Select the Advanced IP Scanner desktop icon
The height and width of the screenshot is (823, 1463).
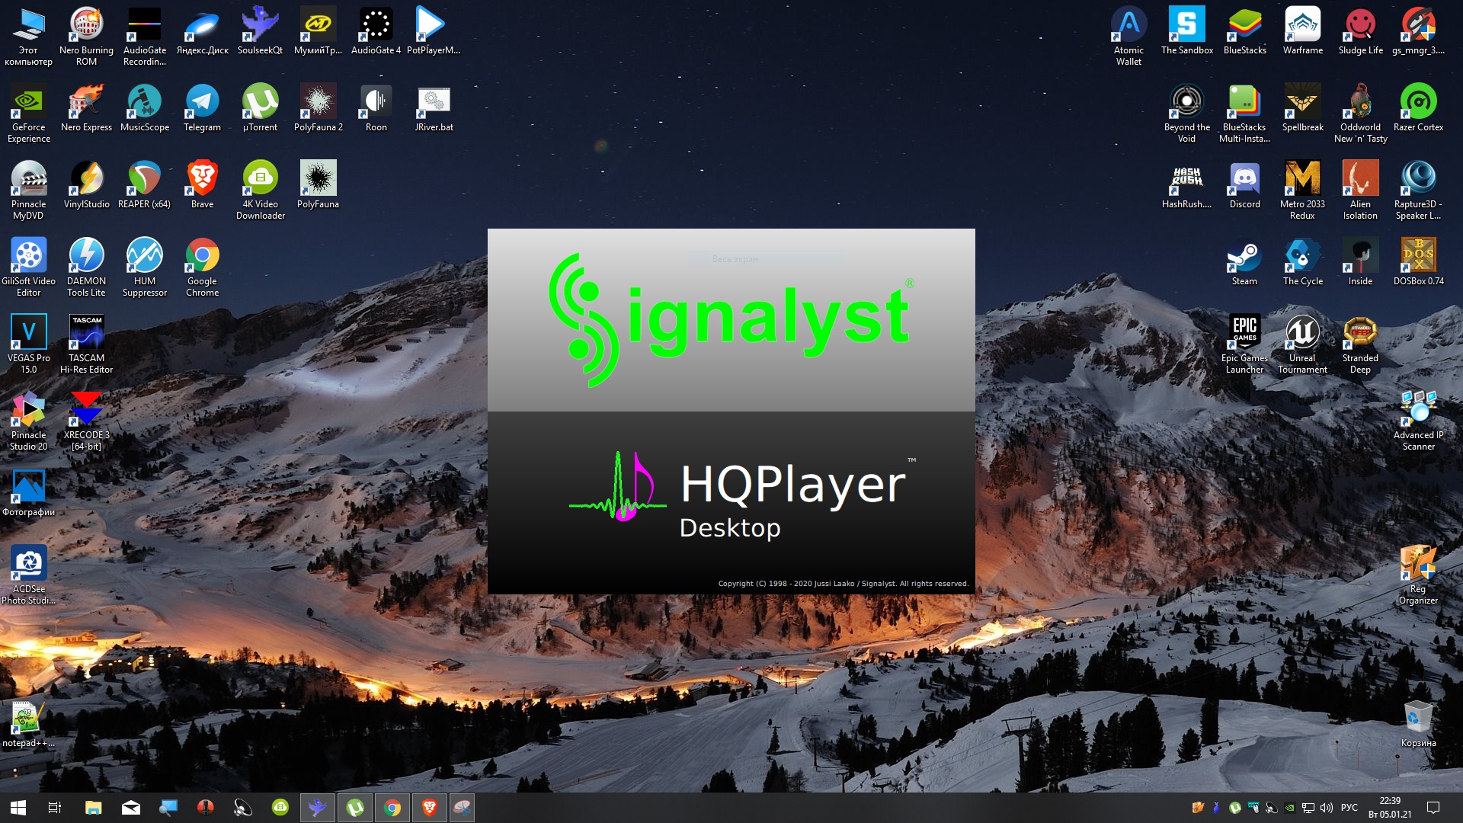click(1418, 421)
